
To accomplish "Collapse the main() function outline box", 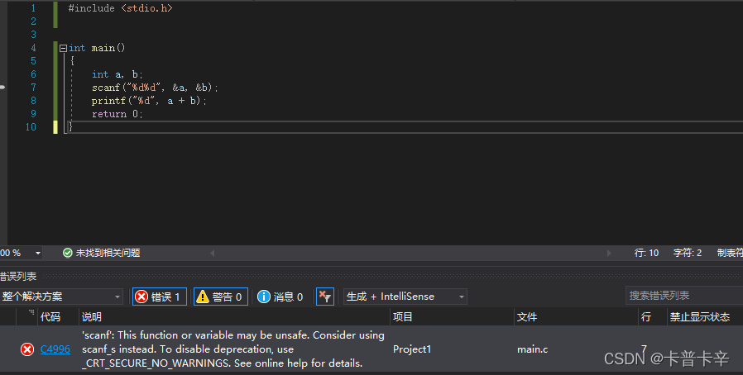I will [63, 48].
